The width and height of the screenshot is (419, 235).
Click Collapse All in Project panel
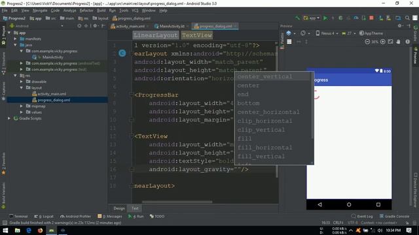[x=86, y=26]
